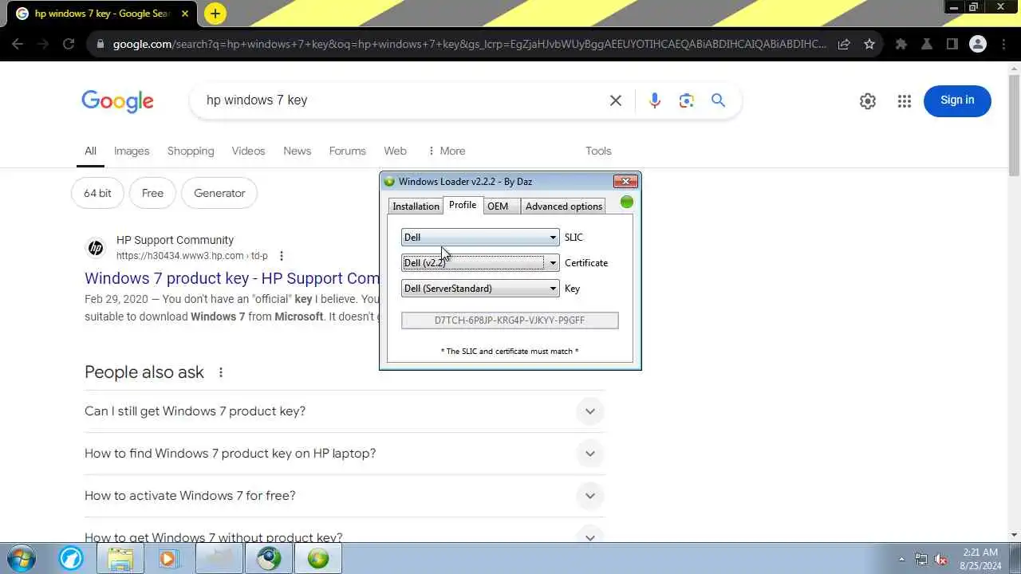Open a new browser tab with the plus button
The image size is (1021, 574).
[215, 14]
